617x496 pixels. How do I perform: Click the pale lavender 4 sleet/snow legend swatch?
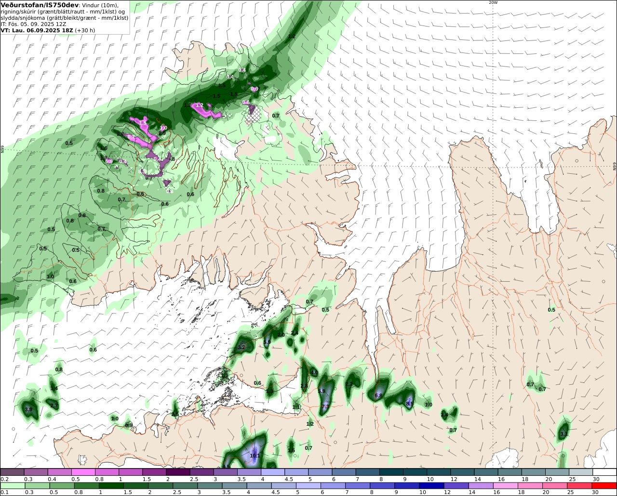272,472
